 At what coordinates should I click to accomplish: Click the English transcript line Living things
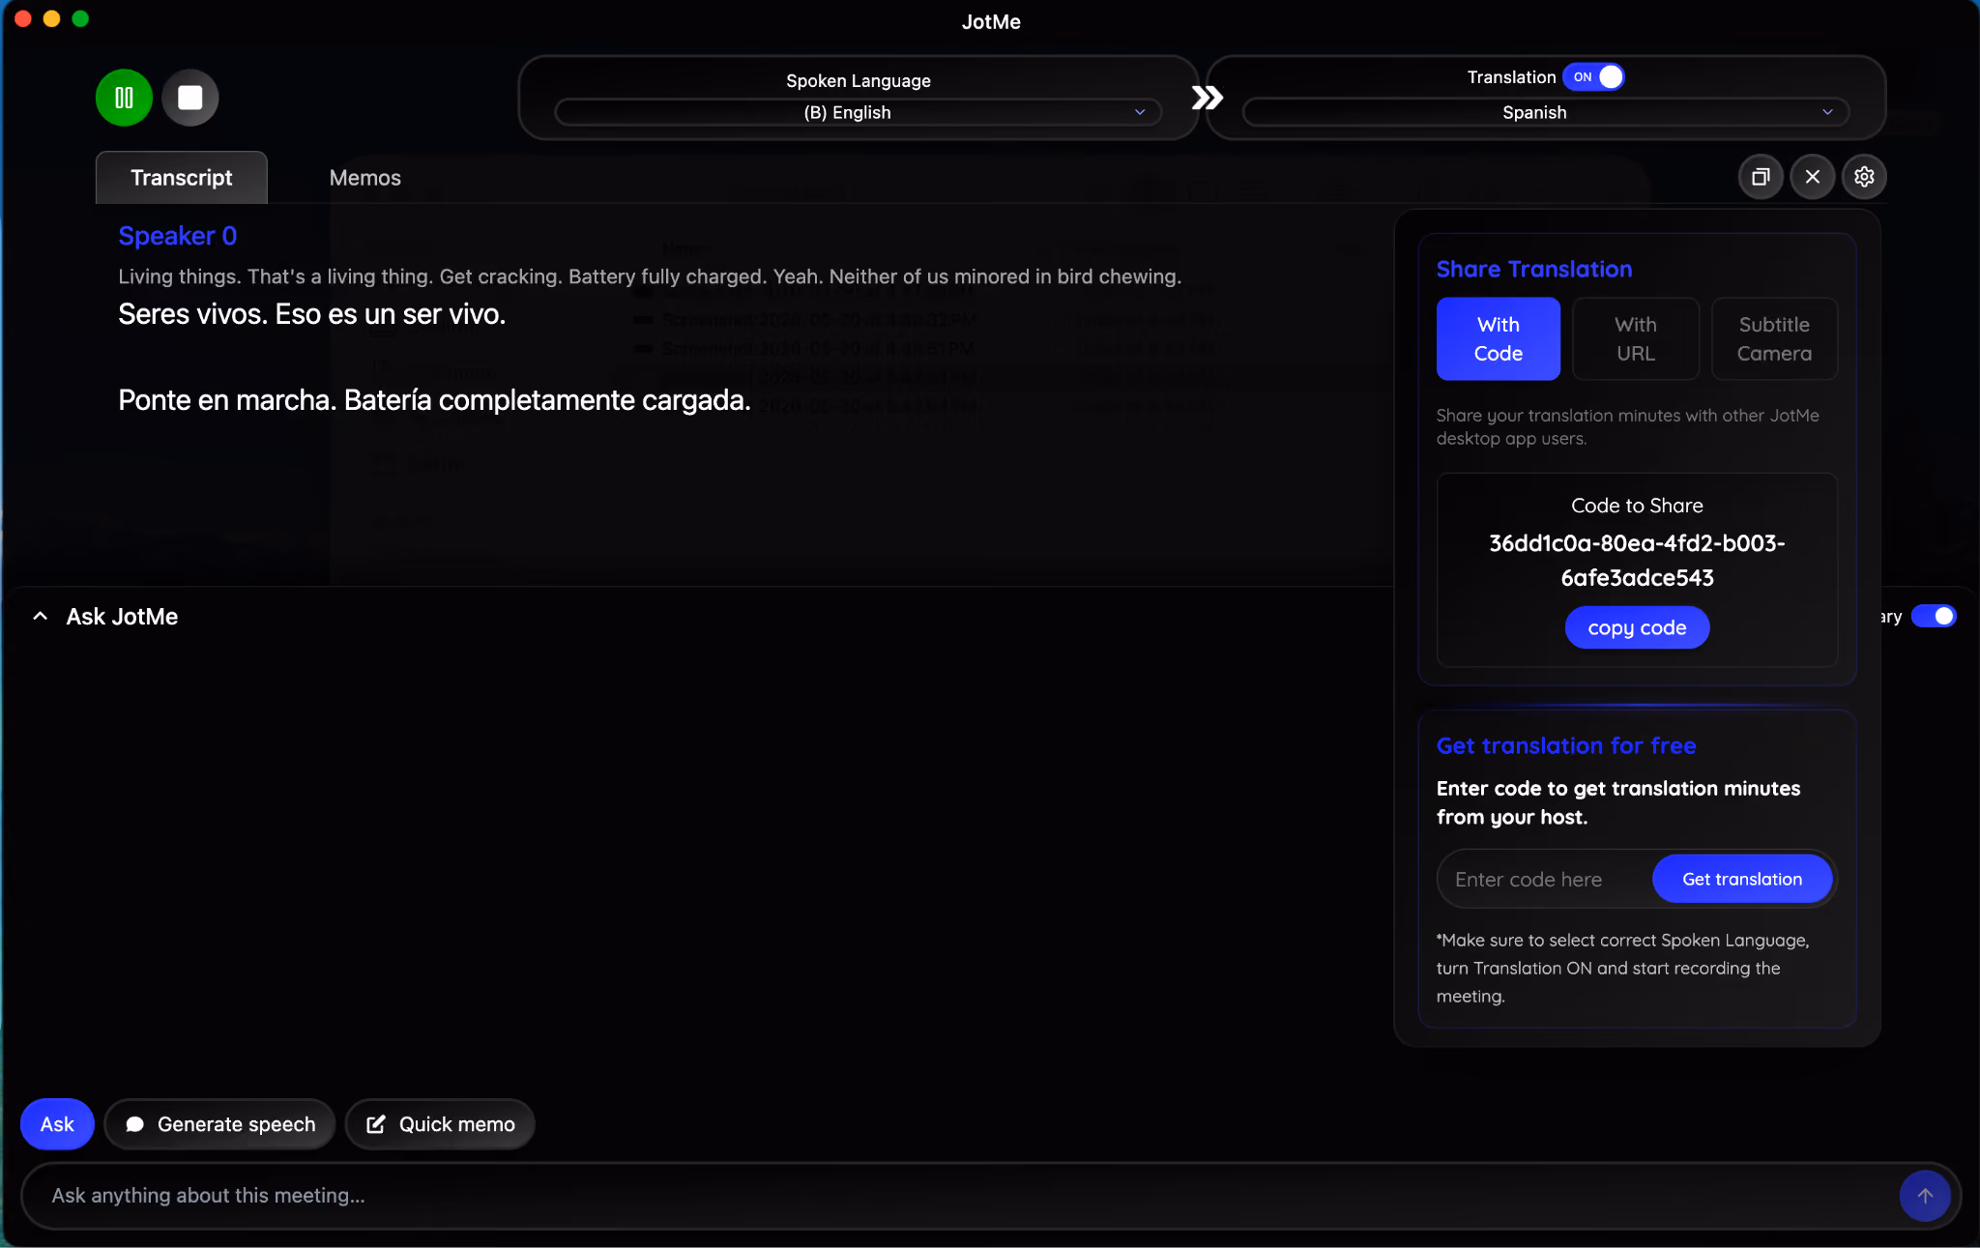pos(650,276)
